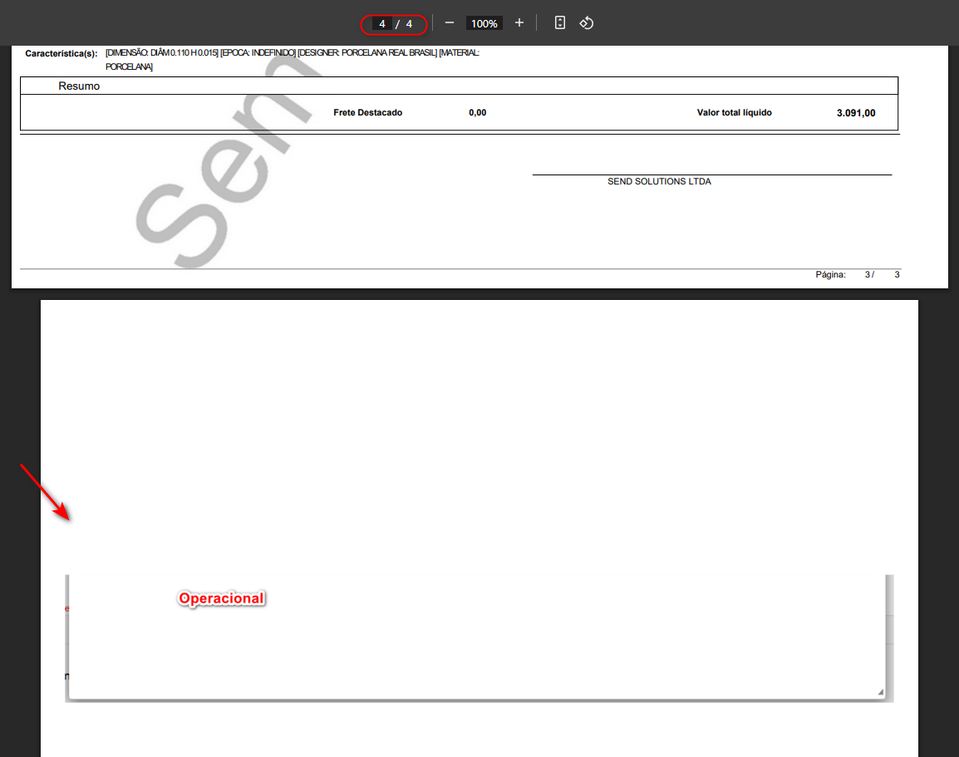Viewport: 959px width, 757px height.
Task: Click the 0,00 freight value
Action: [477, 112]
